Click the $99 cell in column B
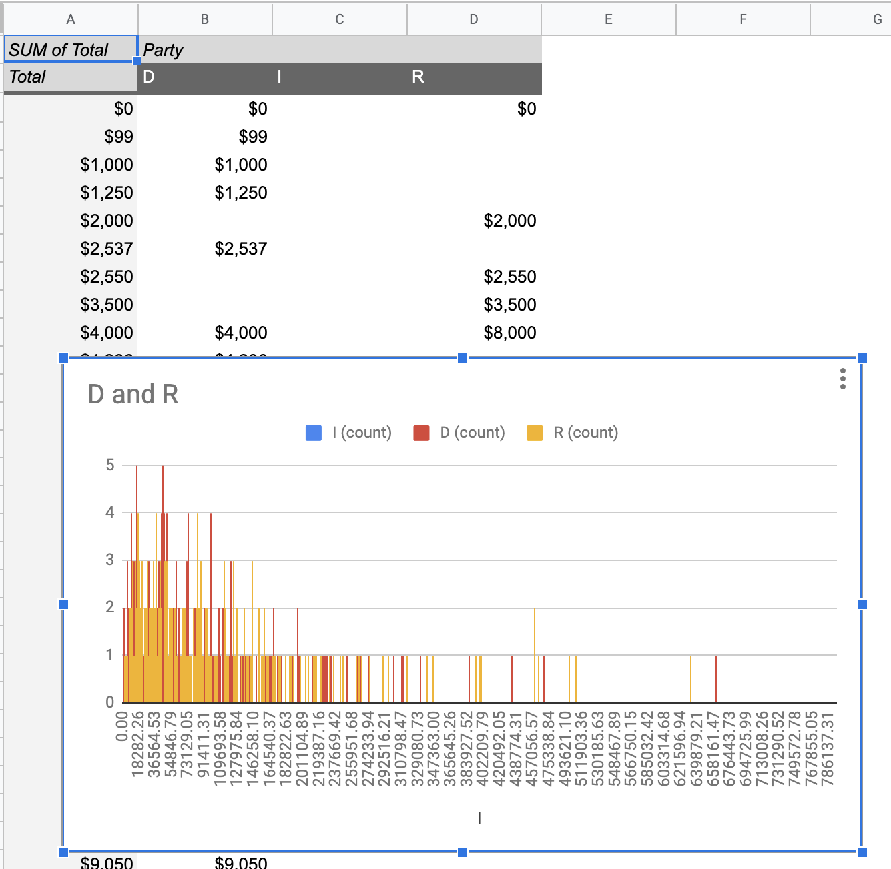The height and width of the screenshot is (869, 891). click(205, 137)
